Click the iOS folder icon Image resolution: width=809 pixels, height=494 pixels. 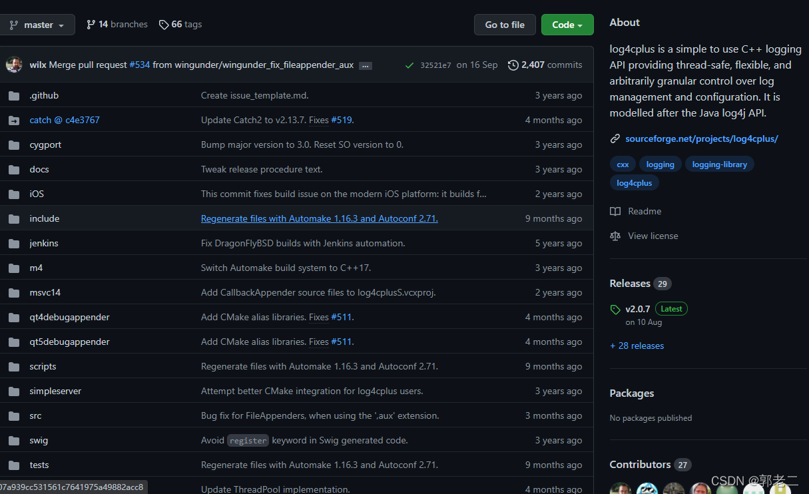(x=14, y=194)
